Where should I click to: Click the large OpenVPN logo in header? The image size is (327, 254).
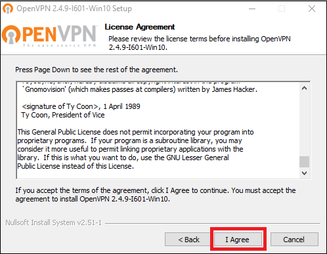[x=49, y=35]
